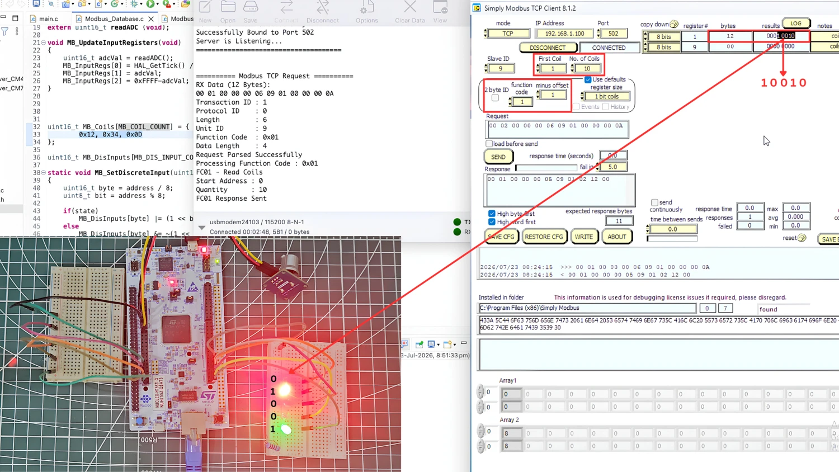Switch to the main.c editor tab
Image resolution: width=839 pixels, height=472 pixels.
click(49, 18)
